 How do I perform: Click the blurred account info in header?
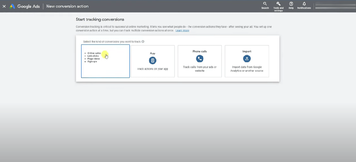tap(334, 6)
